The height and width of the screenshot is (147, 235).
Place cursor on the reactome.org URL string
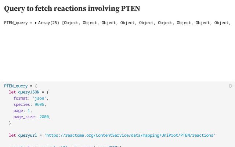(x=130, y=135)
